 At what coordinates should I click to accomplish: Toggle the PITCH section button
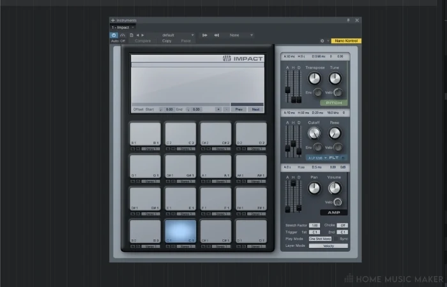tap(333, 103)
